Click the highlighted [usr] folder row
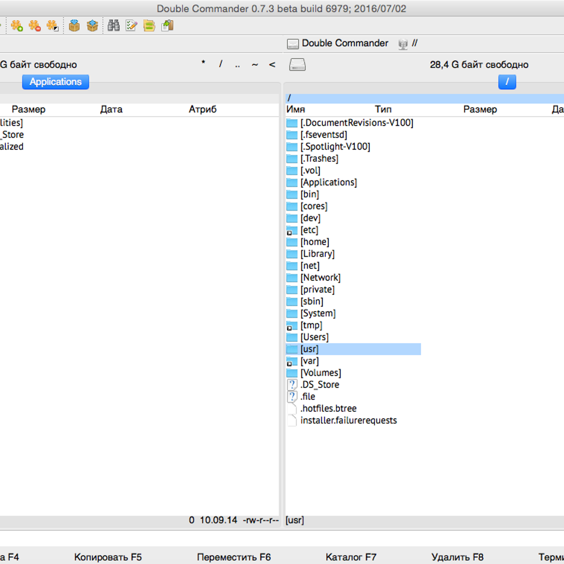This screenshot has height=564, width=564. 353,349
